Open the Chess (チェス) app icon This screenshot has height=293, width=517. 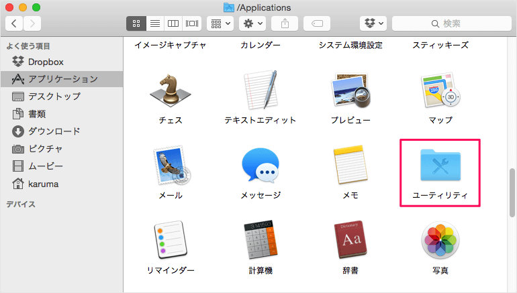coord(171,91)
